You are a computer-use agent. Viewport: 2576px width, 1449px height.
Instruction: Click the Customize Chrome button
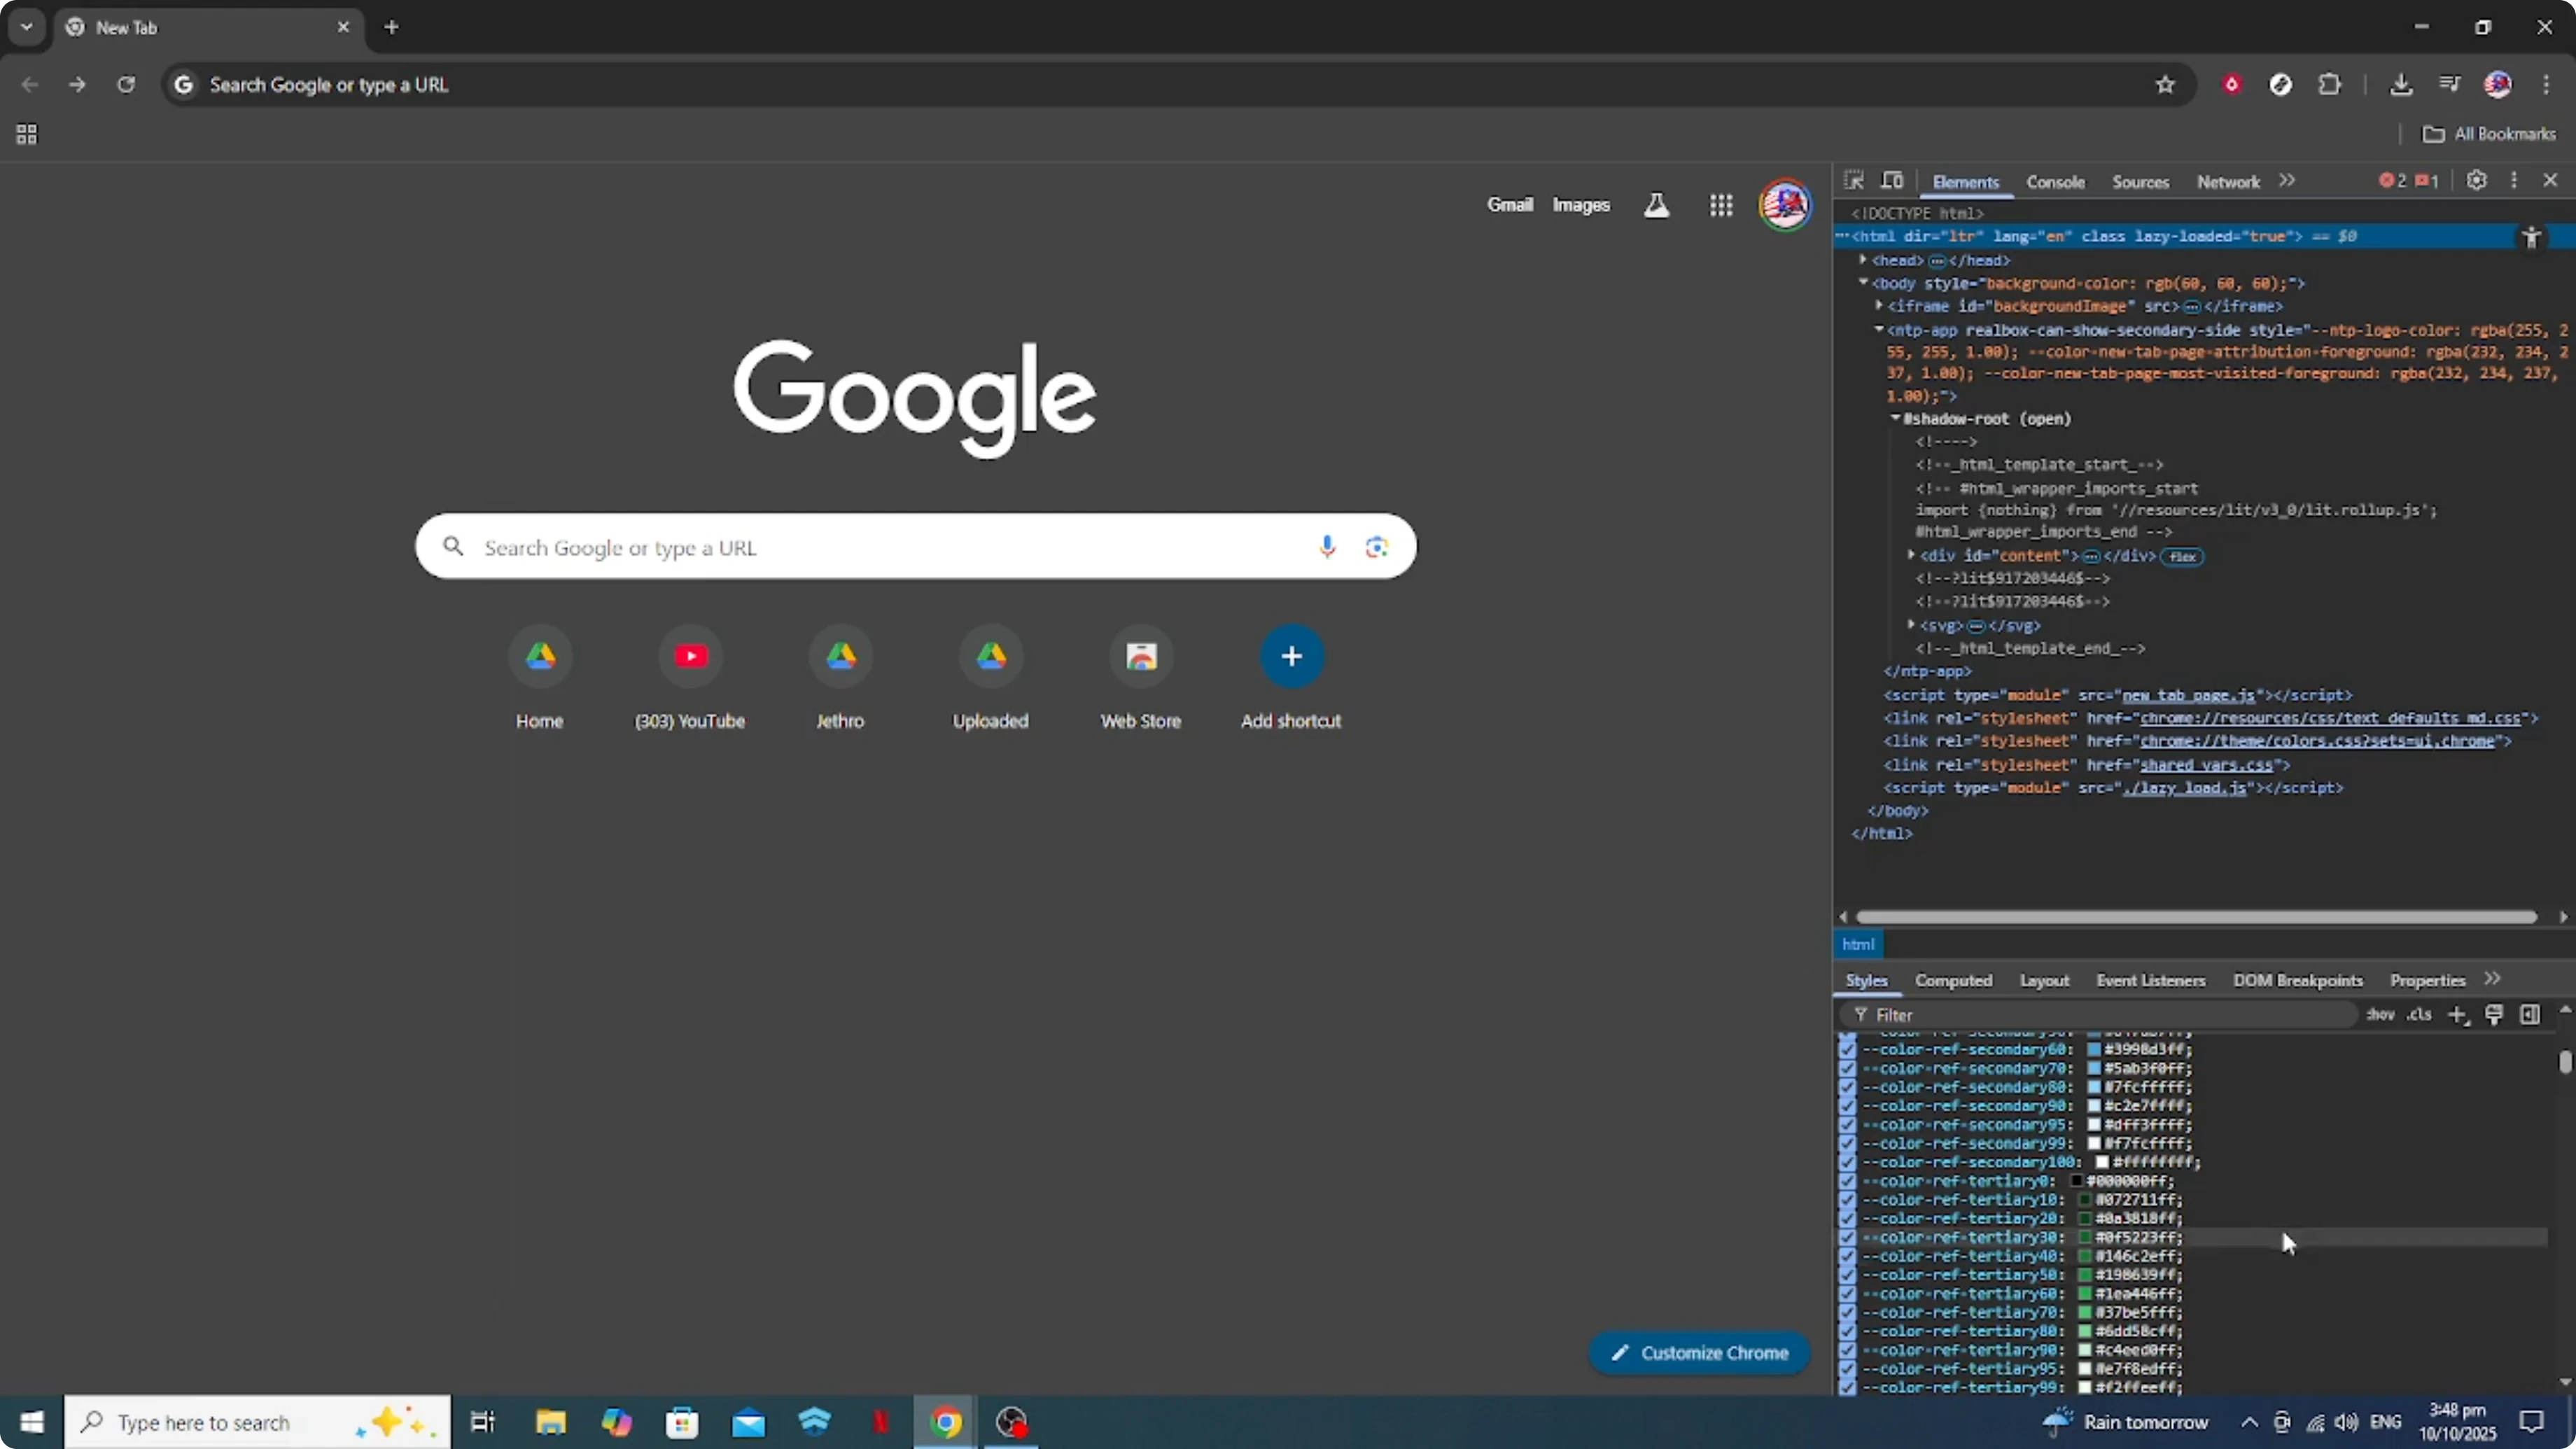pos(1700,1353)
